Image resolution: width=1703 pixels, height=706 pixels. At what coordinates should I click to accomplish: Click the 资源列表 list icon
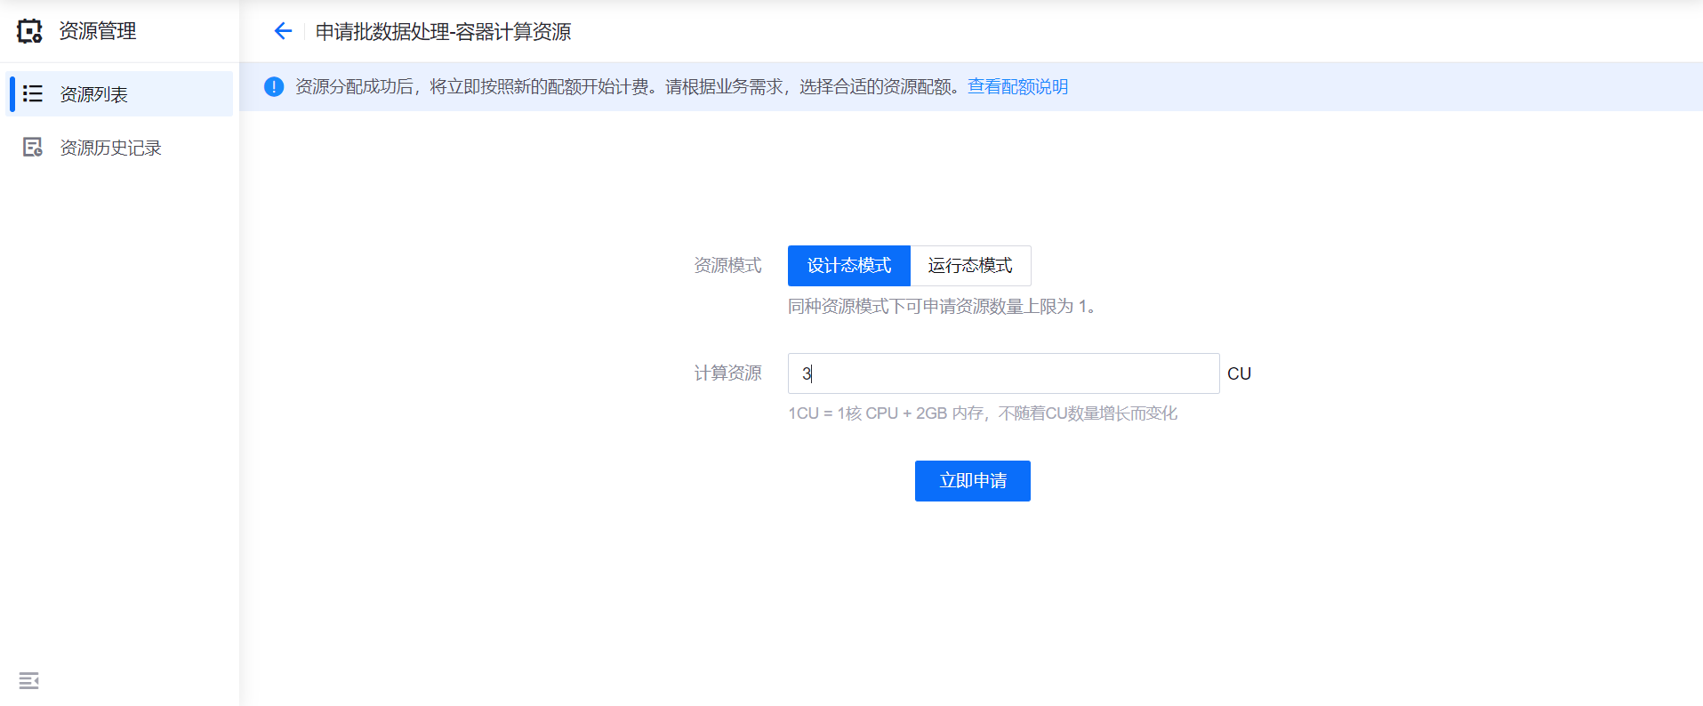(x=33, y=93)
